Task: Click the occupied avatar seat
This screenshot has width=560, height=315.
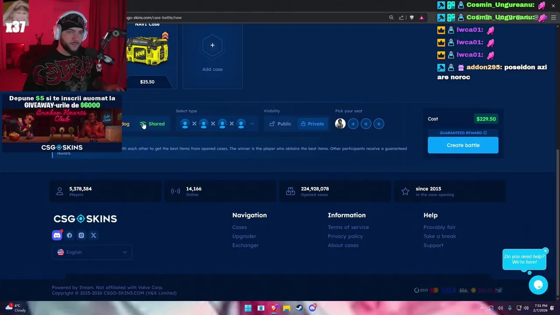Action: 340,124
